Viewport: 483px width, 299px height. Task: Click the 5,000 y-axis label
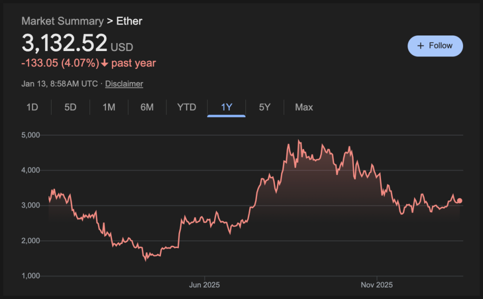[30, 135]
